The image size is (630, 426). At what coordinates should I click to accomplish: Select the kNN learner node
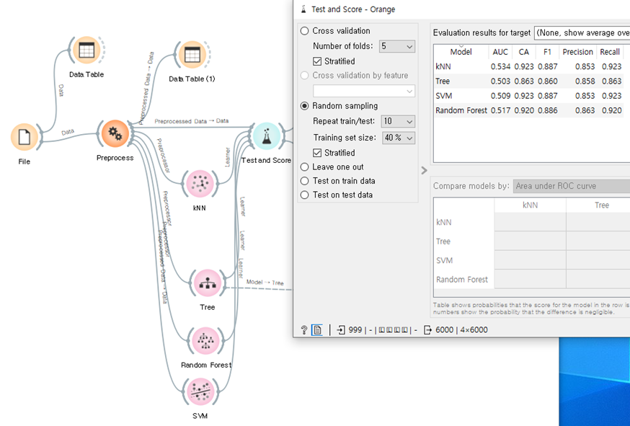[x=200, y=184]
